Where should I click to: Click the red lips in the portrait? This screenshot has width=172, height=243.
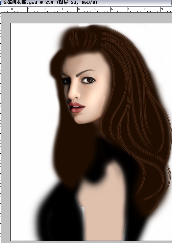pyautogui.click(x=77, y=107)
